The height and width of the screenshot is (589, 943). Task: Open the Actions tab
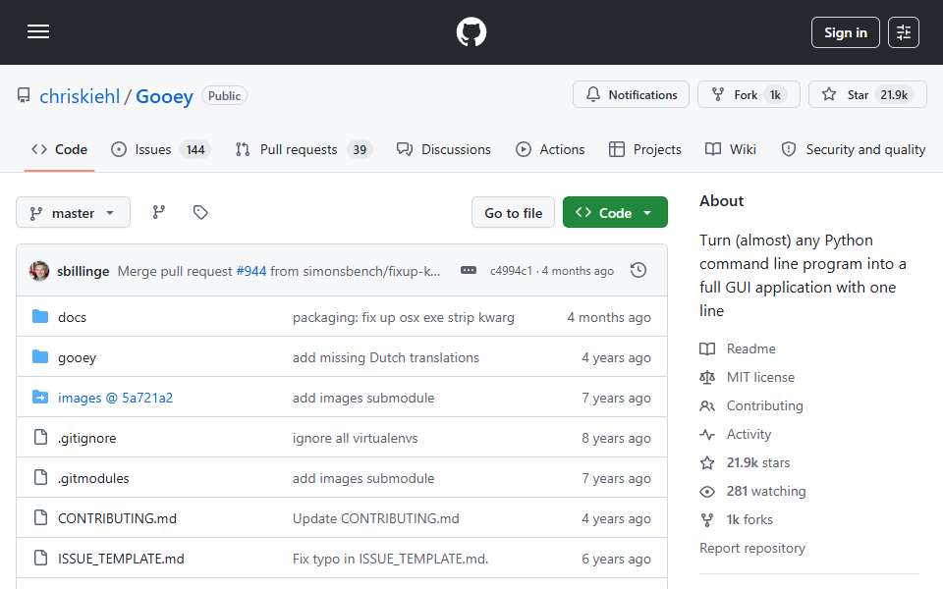550,149
